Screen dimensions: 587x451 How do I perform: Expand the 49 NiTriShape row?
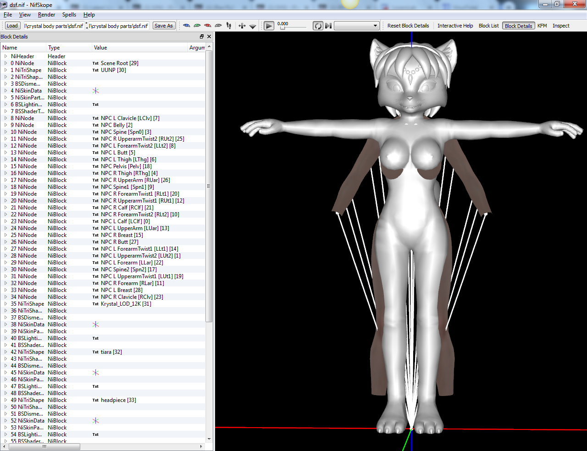pos(6,400)
